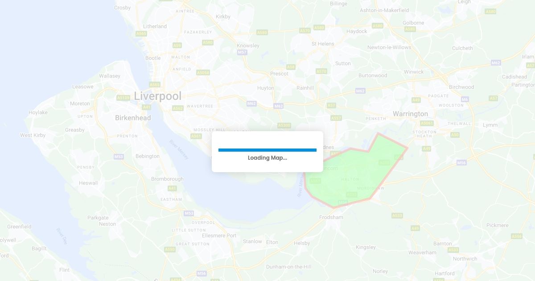Click the St Helens town label
This screenshot has width=535, height=281.
323,44
